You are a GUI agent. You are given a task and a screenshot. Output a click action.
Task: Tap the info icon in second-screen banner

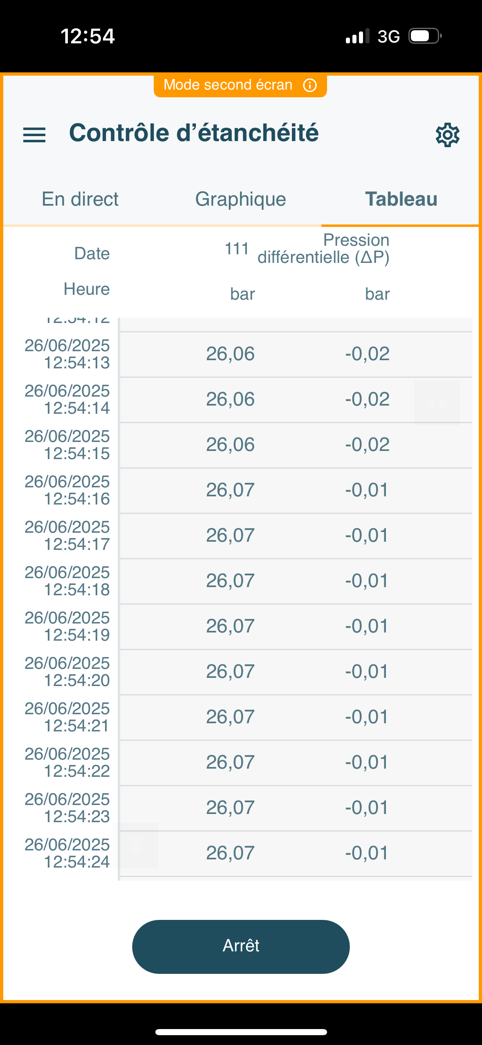click(309, 85)
